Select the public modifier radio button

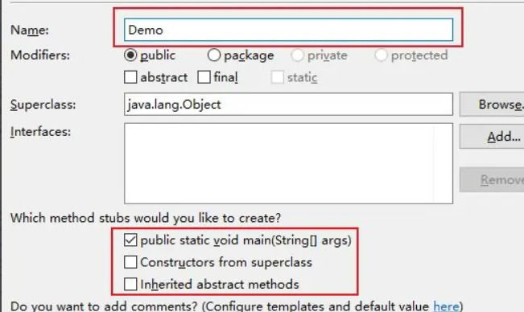(x=130, y=55)
